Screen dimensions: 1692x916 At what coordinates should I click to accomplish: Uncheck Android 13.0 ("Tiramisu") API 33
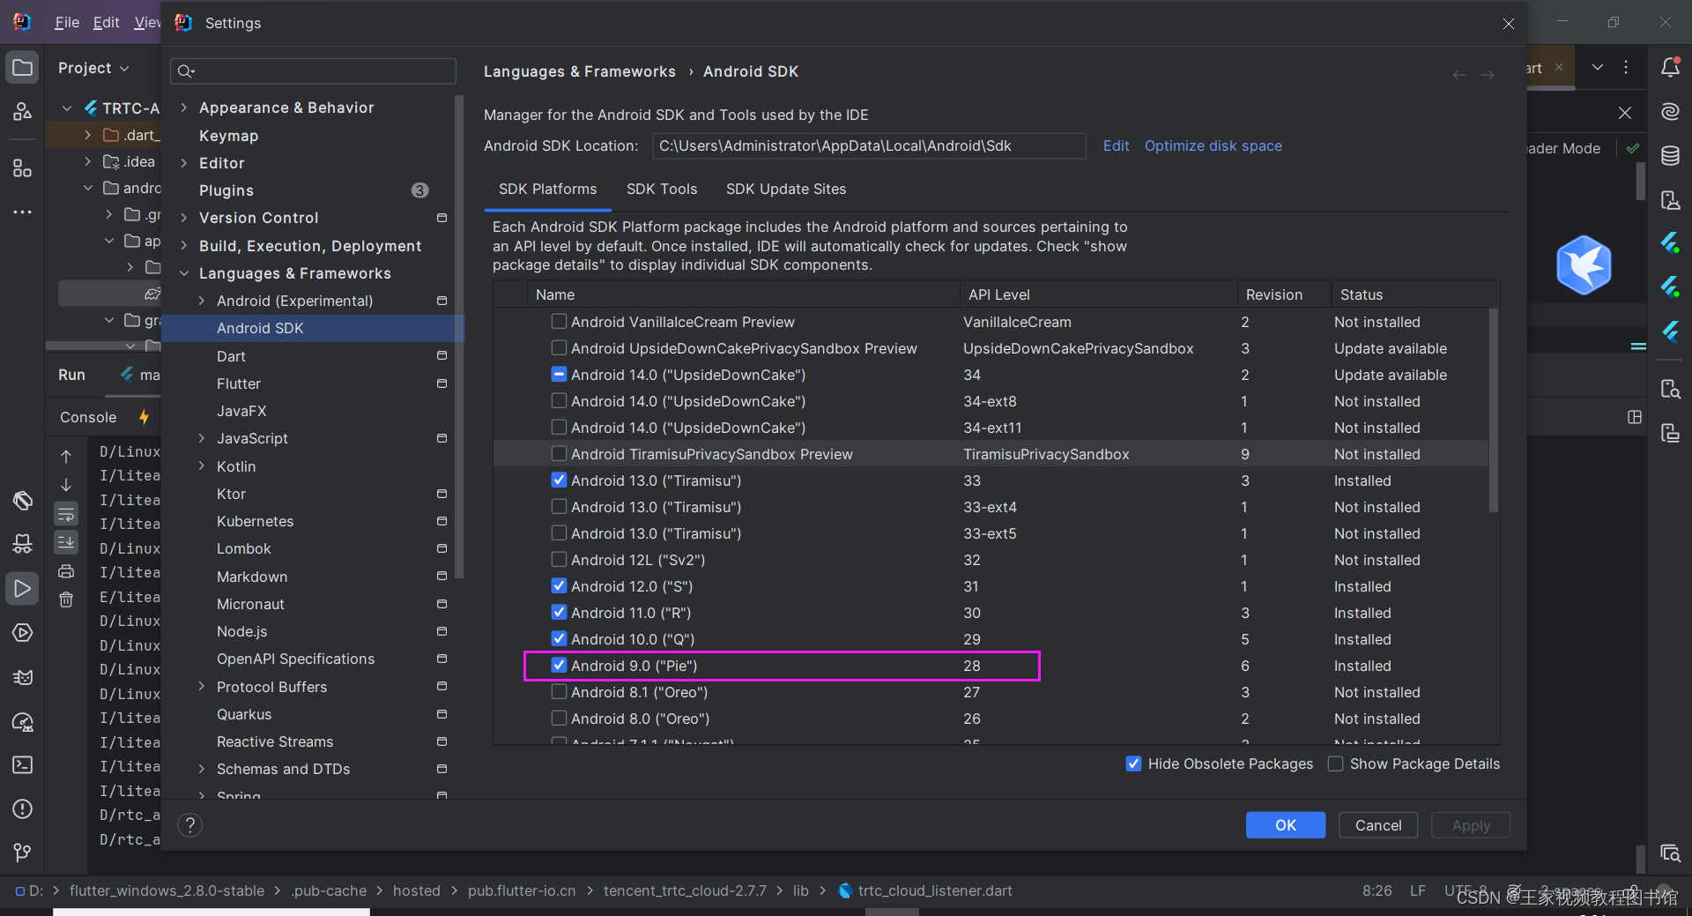tap(559, 480)
